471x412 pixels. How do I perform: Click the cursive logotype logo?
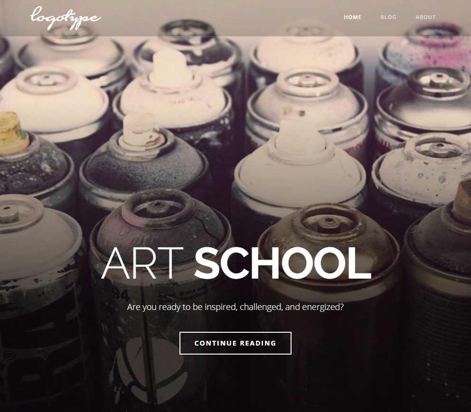point(66,18)
